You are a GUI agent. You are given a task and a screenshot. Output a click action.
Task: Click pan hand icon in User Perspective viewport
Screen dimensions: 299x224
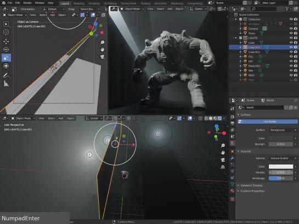[223, 153]
